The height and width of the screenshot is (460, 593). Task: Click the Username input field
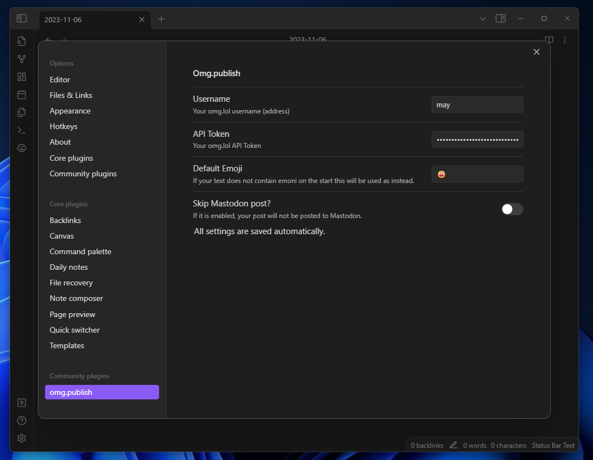[x=477, y=105]
